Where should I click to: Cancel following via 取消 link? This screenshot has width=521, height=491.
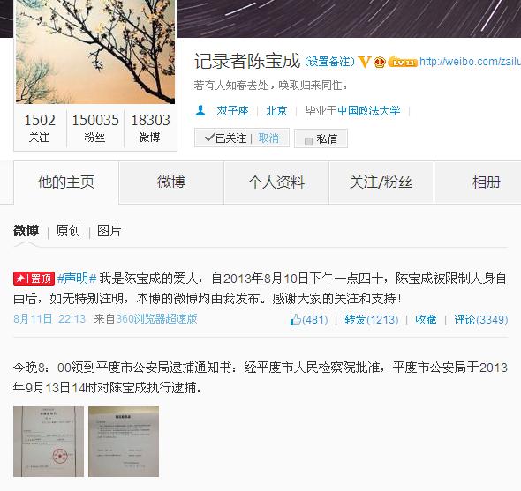[x=268, y=138]
